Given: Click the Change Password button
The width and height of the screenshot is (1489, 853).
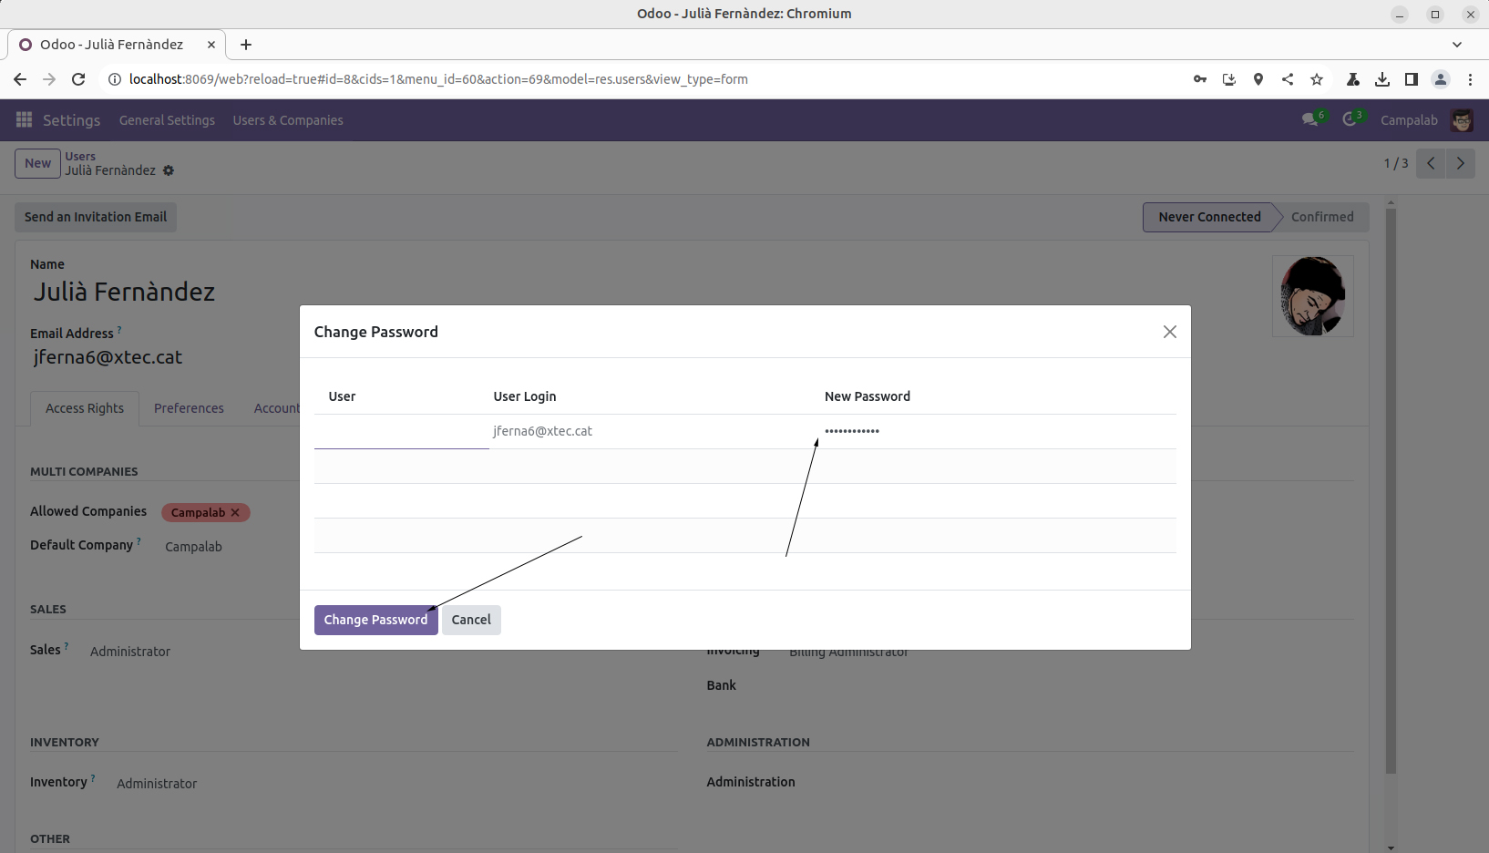Looking at the screenshot, I should 375,620.
